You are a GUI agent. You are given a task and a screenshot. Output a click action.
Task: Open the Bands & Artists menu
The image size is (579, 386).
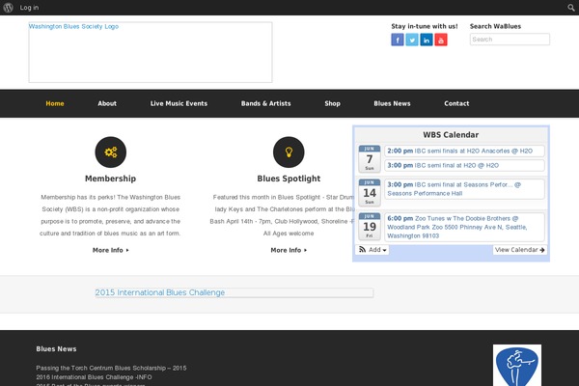(x=266, y=103)
